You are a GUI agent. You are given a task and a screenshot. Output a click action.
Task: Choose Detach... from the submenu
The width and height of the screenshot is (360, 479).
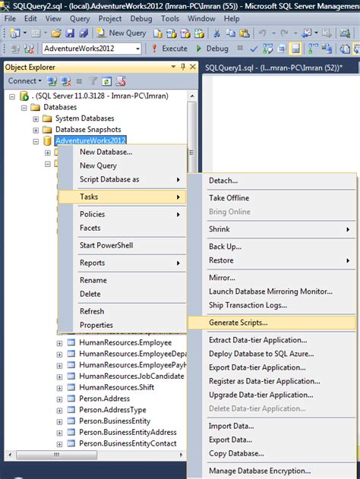[272, 181]
